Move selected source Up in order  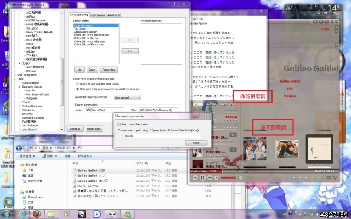[80, 70]
